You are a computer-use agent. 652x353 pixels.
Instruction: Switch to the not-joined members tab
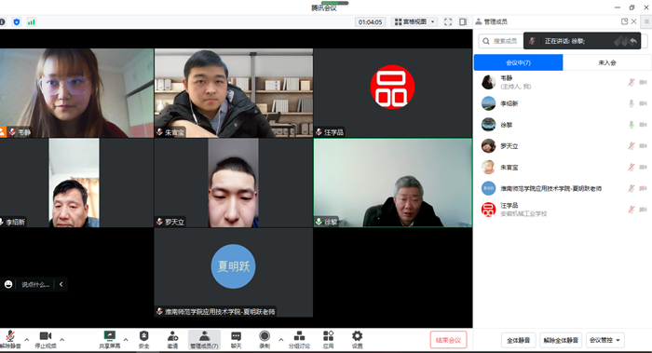607,62
